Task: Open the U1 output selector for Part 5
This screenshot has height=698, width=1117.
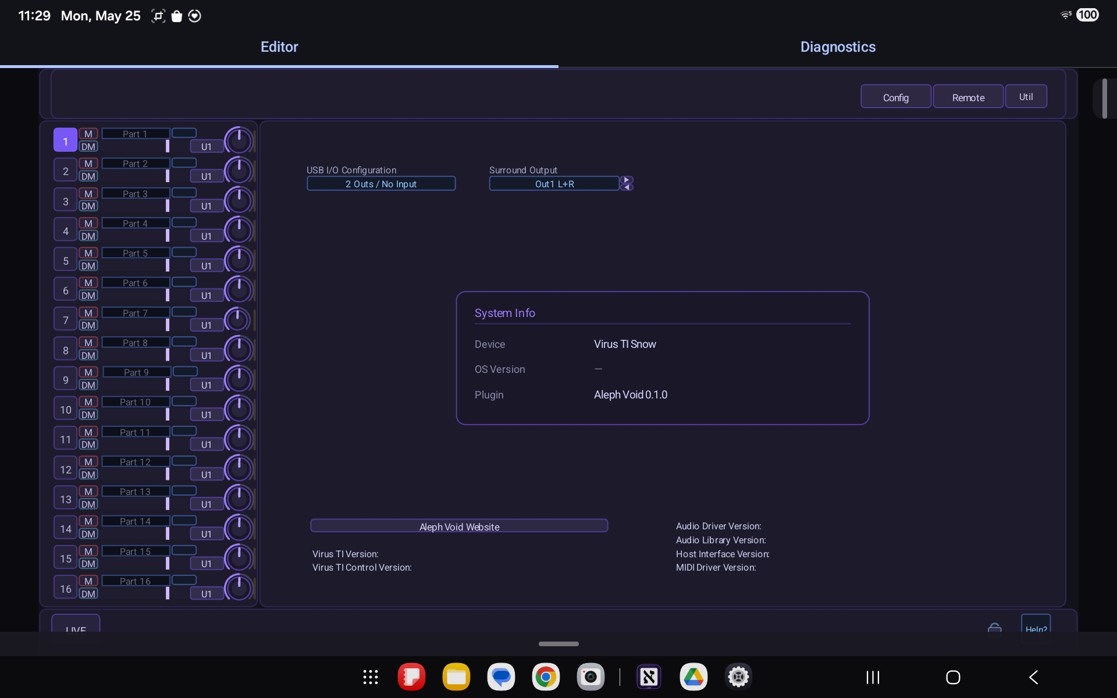Action: pos(207,266)
